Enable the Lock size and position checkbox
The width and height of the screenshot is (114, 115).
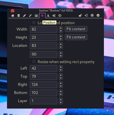point(34,22)
